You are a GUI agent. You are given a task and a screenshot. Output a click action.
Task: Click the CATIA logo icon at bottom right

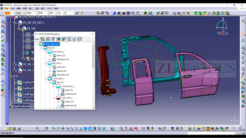point(242,128)
